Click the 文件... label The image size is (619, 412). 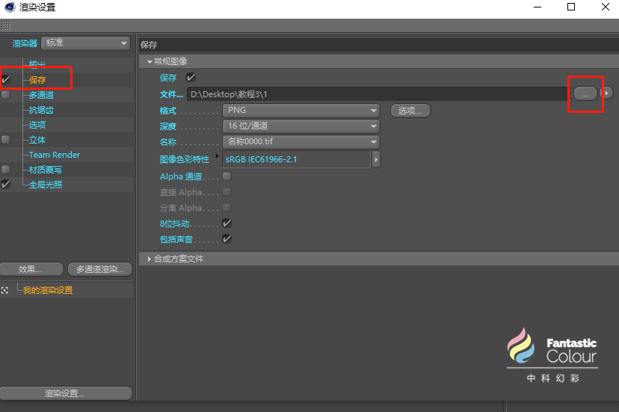pos(171,95)
